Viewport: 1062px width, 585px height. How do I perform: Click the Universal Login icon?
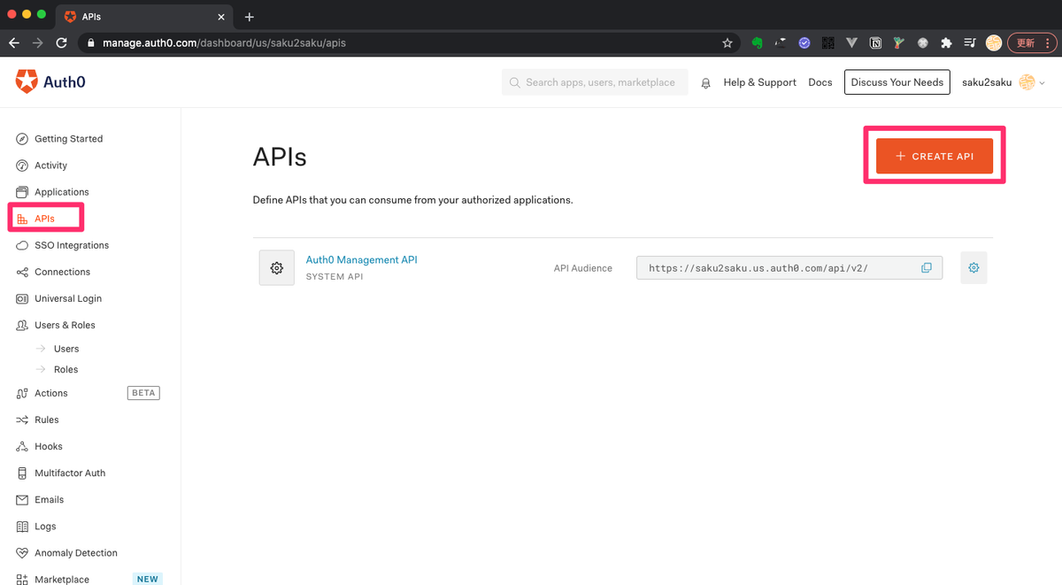(x=22, y=298)
